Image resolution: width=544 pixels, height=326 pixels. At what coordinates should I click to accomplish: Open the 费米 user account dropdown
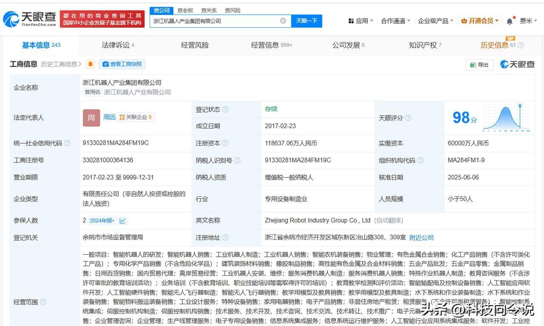(528, 21)
